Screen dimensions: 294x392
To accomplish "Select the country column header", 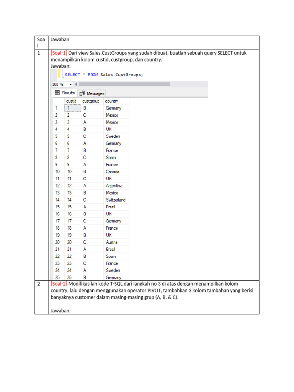I will 111,101.
